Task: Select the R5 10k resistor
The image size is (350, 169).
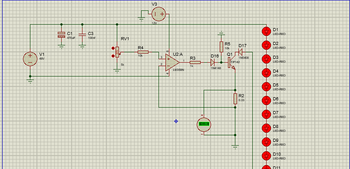Action: point(221,47)
